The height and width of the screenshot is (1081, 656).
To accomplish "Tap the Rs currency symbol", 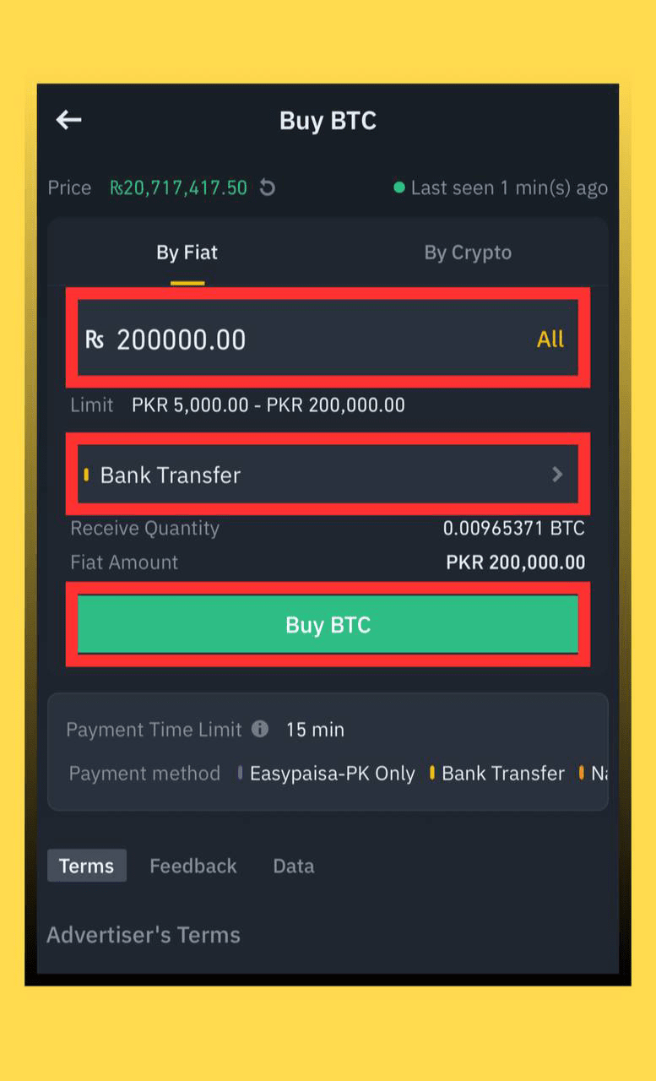I will (x=95, y=340).
